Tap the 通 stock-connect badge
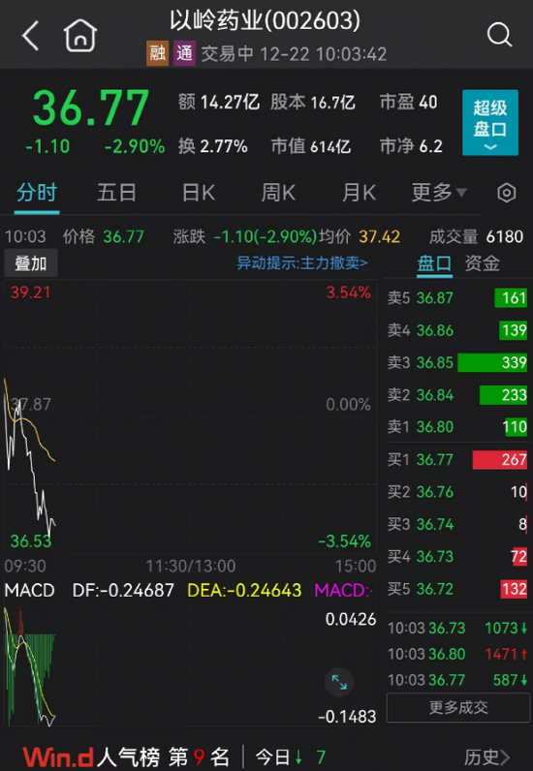This screenshot has height=771, width=533. (184, 53)
